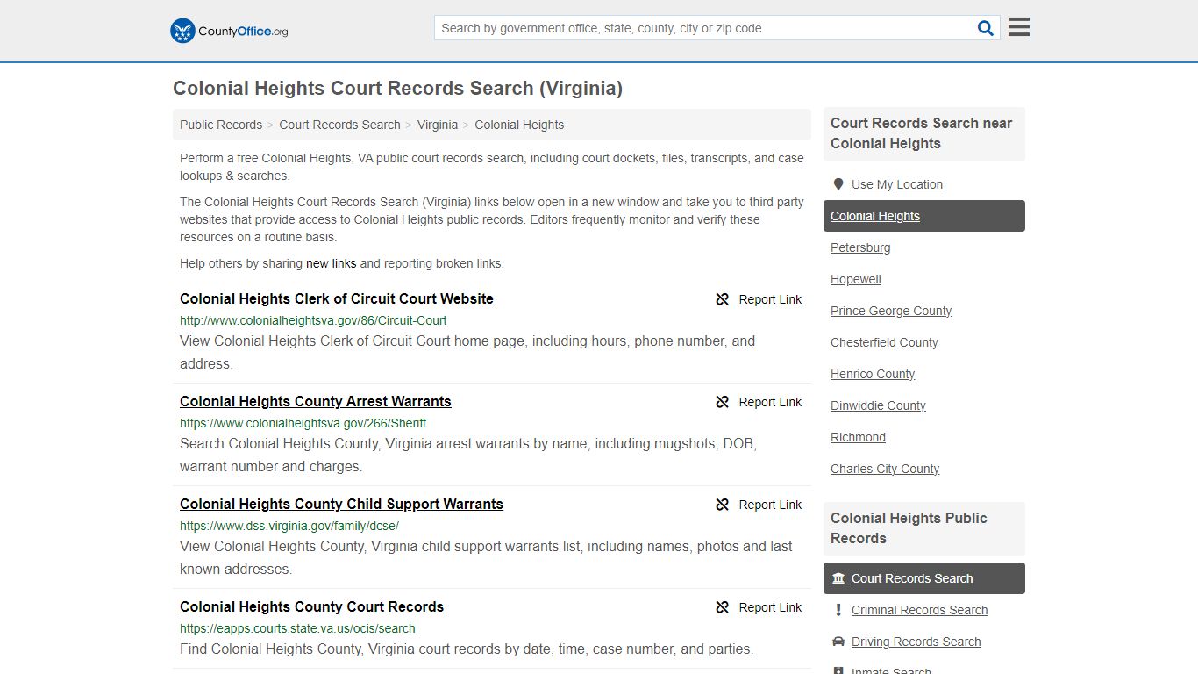
Task: Open Colonial Heights County Arrest Warrants
Action: (316, 402)
